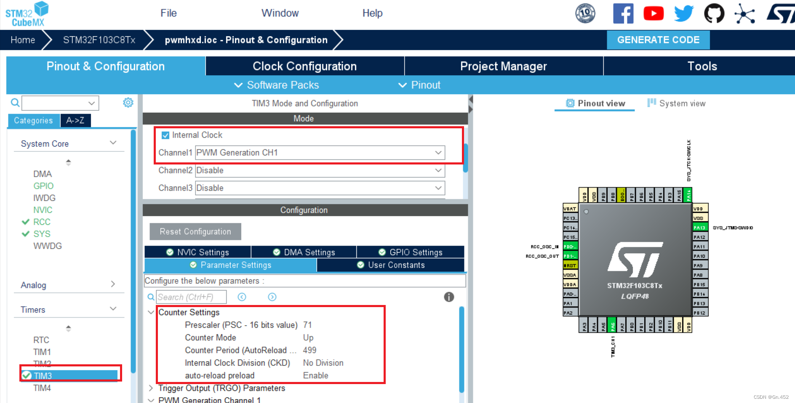Viewport: 795px width, 403px height.
Task: Click the sort arrow under Timers
Action: (x=68, y=328)
